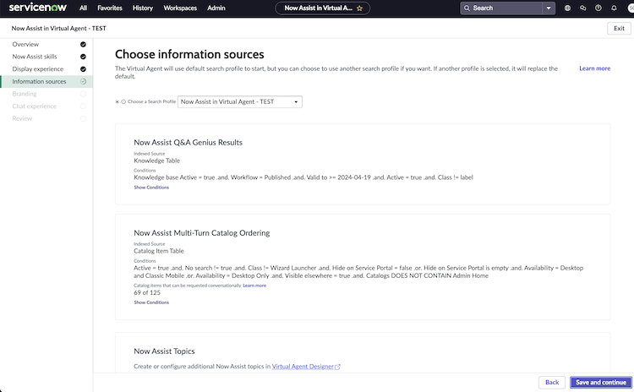The image size is (634, 392).
Task: Toggle the favorite star icon in header
Action: pos(359,8)
